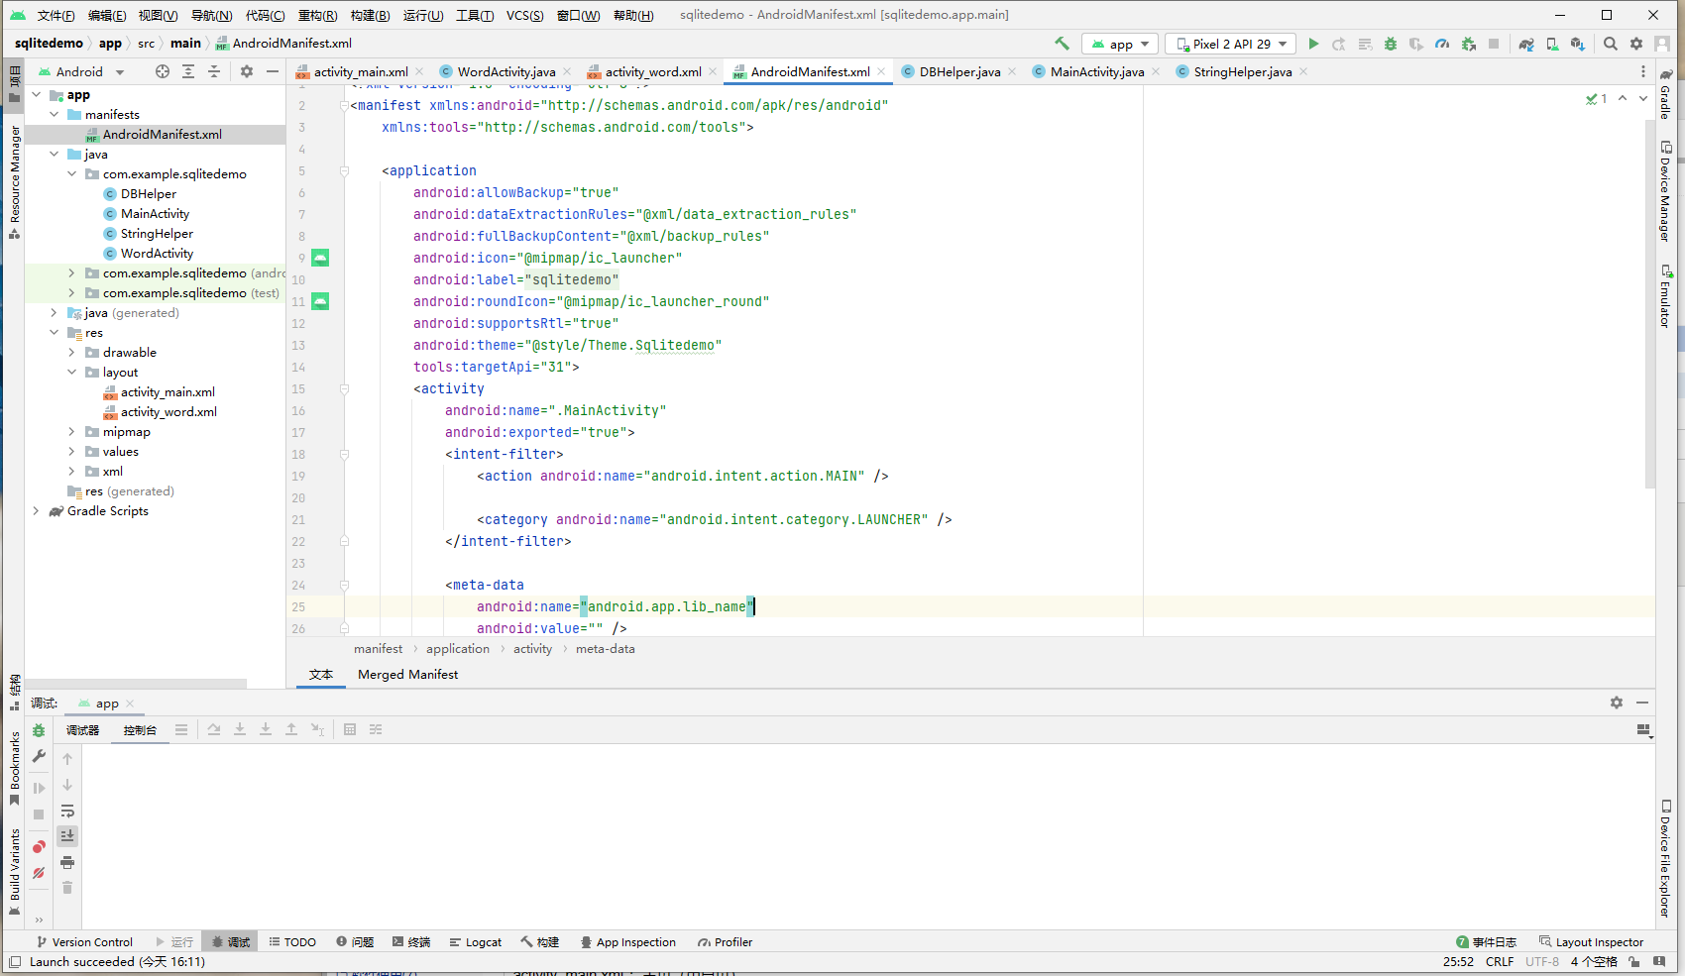Click wrench settings icon in debug panel

pos(39,756)
